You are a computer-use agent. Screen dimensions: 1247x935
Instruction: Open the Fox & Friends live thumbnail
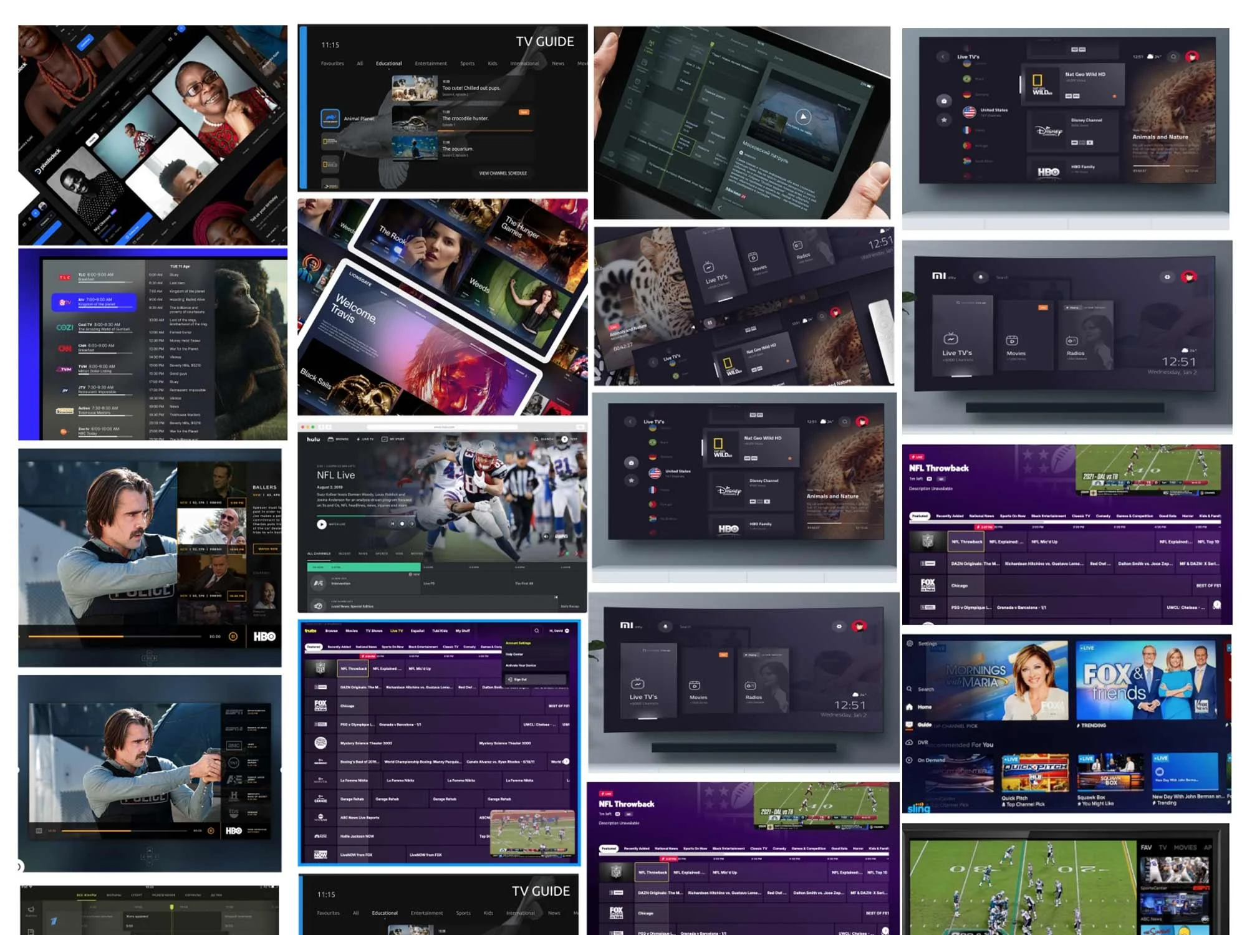1147,682
